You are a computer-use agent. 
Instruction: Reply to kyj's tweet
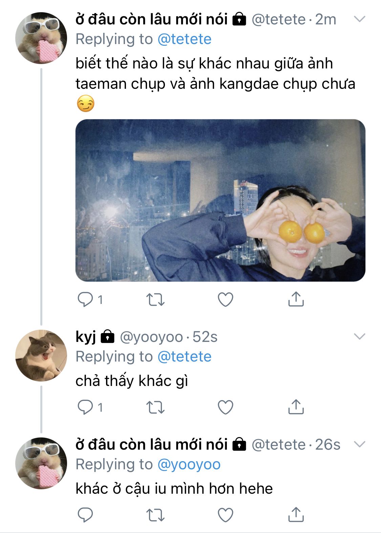pos(85,407)
